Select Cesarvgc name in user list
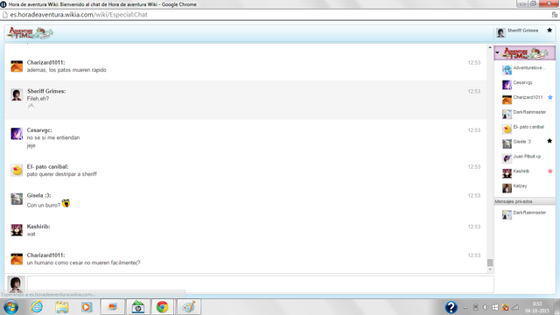 point(522,82)
